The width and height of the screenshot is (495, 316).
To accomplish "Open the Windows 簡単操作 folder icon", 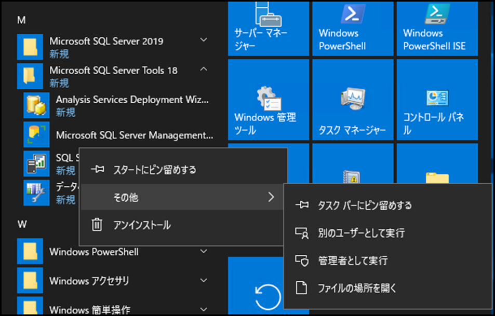I will [30, 305].
